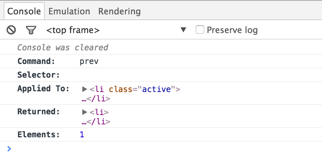Click the 'Console was cleared' message
322x156 pixels.
pos(63,47)
